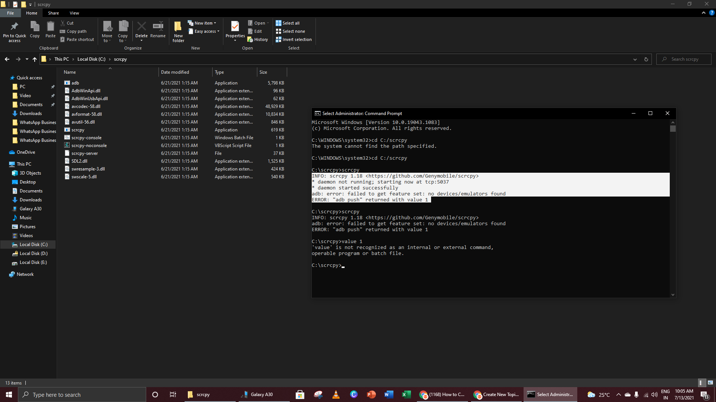This screenshot has height=402, width=716.
Task: Click the Cut scissors icon
Action: click(63, 23)
